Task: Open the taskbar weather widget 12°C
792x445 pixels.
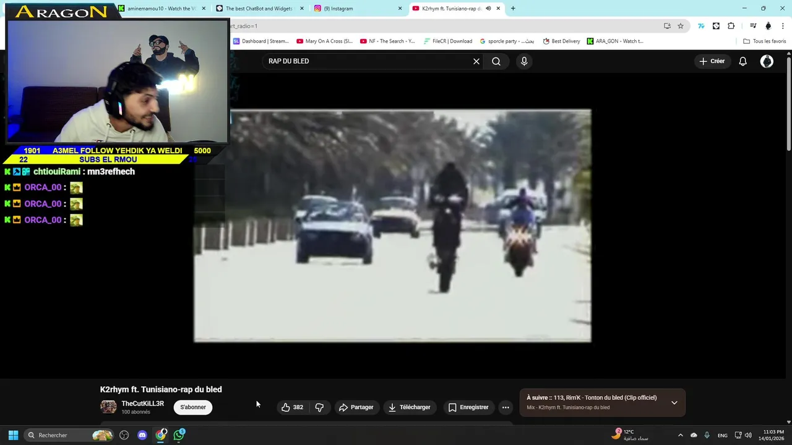Action: 630,434
